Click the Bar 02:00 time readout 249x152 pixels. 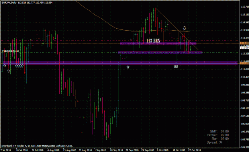point(220,139)
